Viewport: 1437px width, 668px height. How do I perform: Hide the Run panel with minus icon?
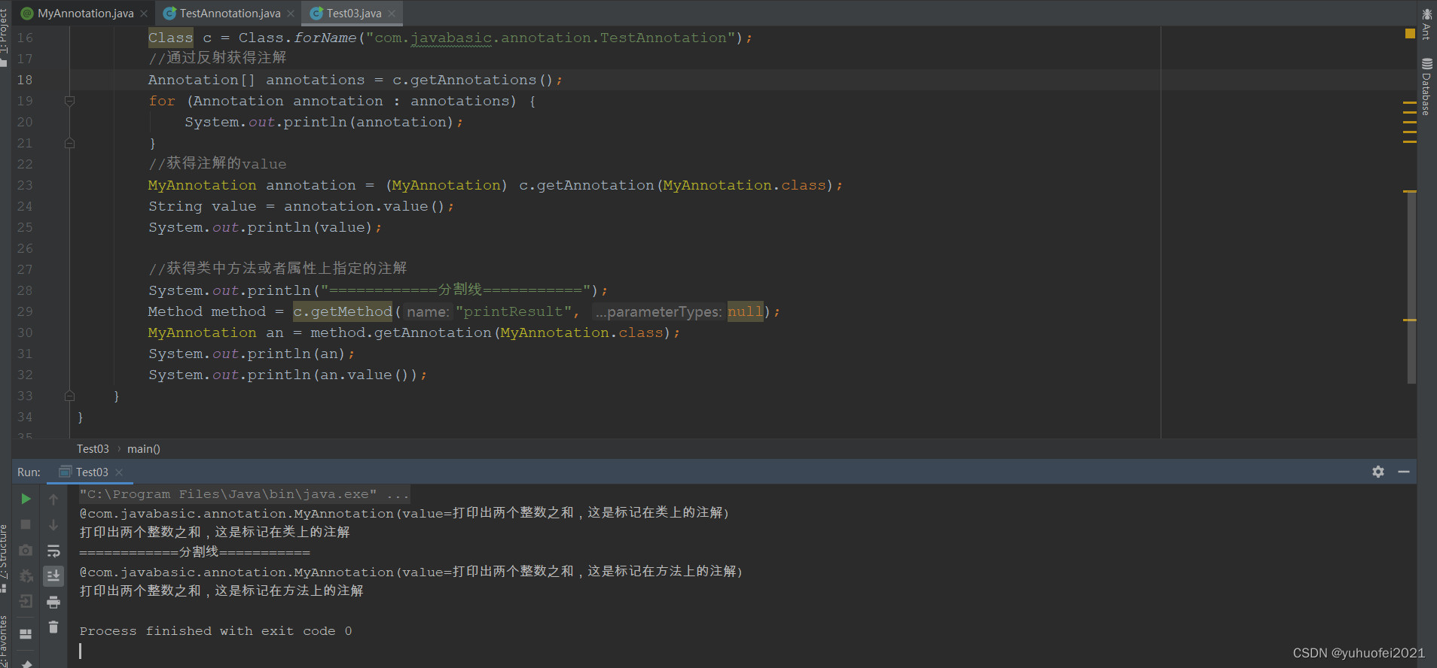[x=1404, y=472]
